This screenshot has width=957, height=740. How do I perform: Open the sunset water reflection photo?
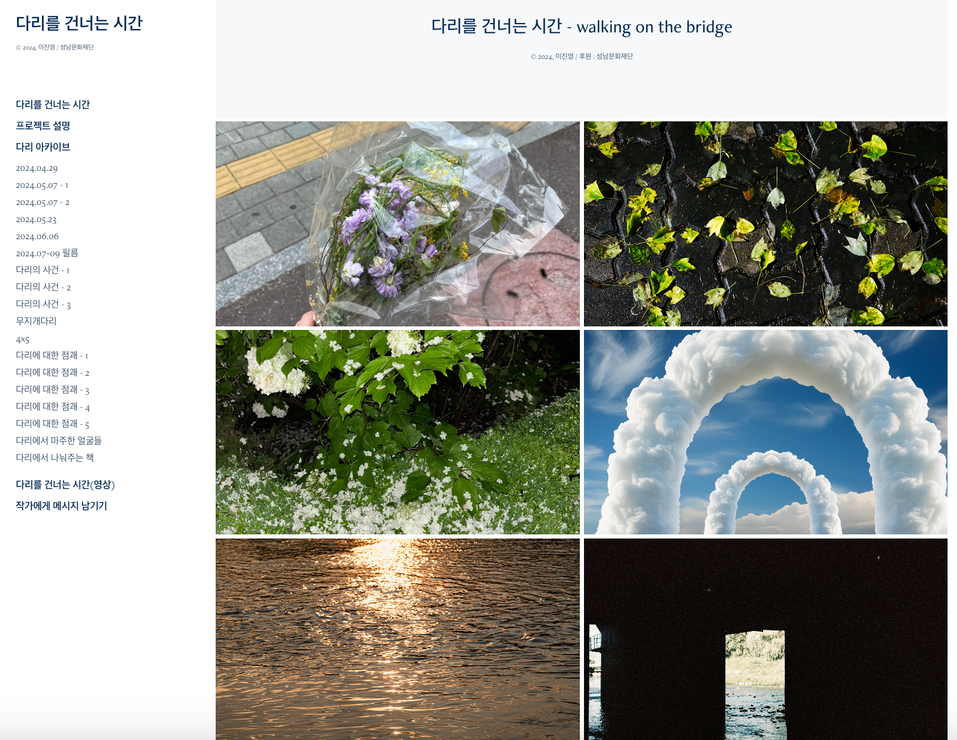398,639
